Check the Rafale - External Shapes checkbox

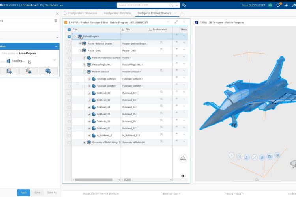click(69, 44)
